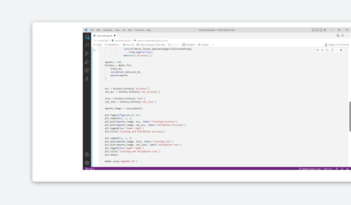Image resolution: width=351 pixels, height=205 pixels.
Task: Open the run cell options dropdown arrow
Action: [97, 50]
